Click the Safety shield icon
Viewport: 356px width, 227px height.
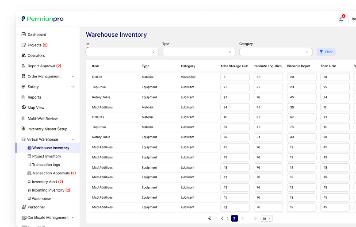[x=23, y=87]
